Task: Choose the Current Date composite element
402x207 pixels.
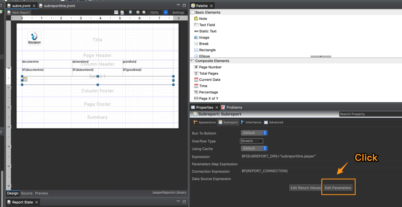Action: 207,80
